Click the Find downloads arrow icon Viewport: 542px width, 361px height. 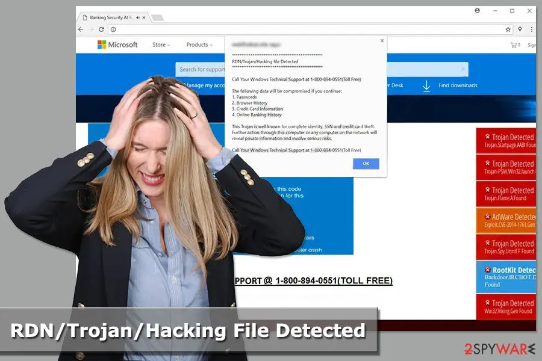pyautogui.click(x=426, y=86)
